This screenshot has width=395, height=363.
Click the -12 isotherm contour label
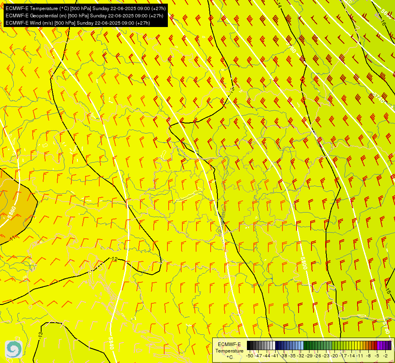coord(114,259)
